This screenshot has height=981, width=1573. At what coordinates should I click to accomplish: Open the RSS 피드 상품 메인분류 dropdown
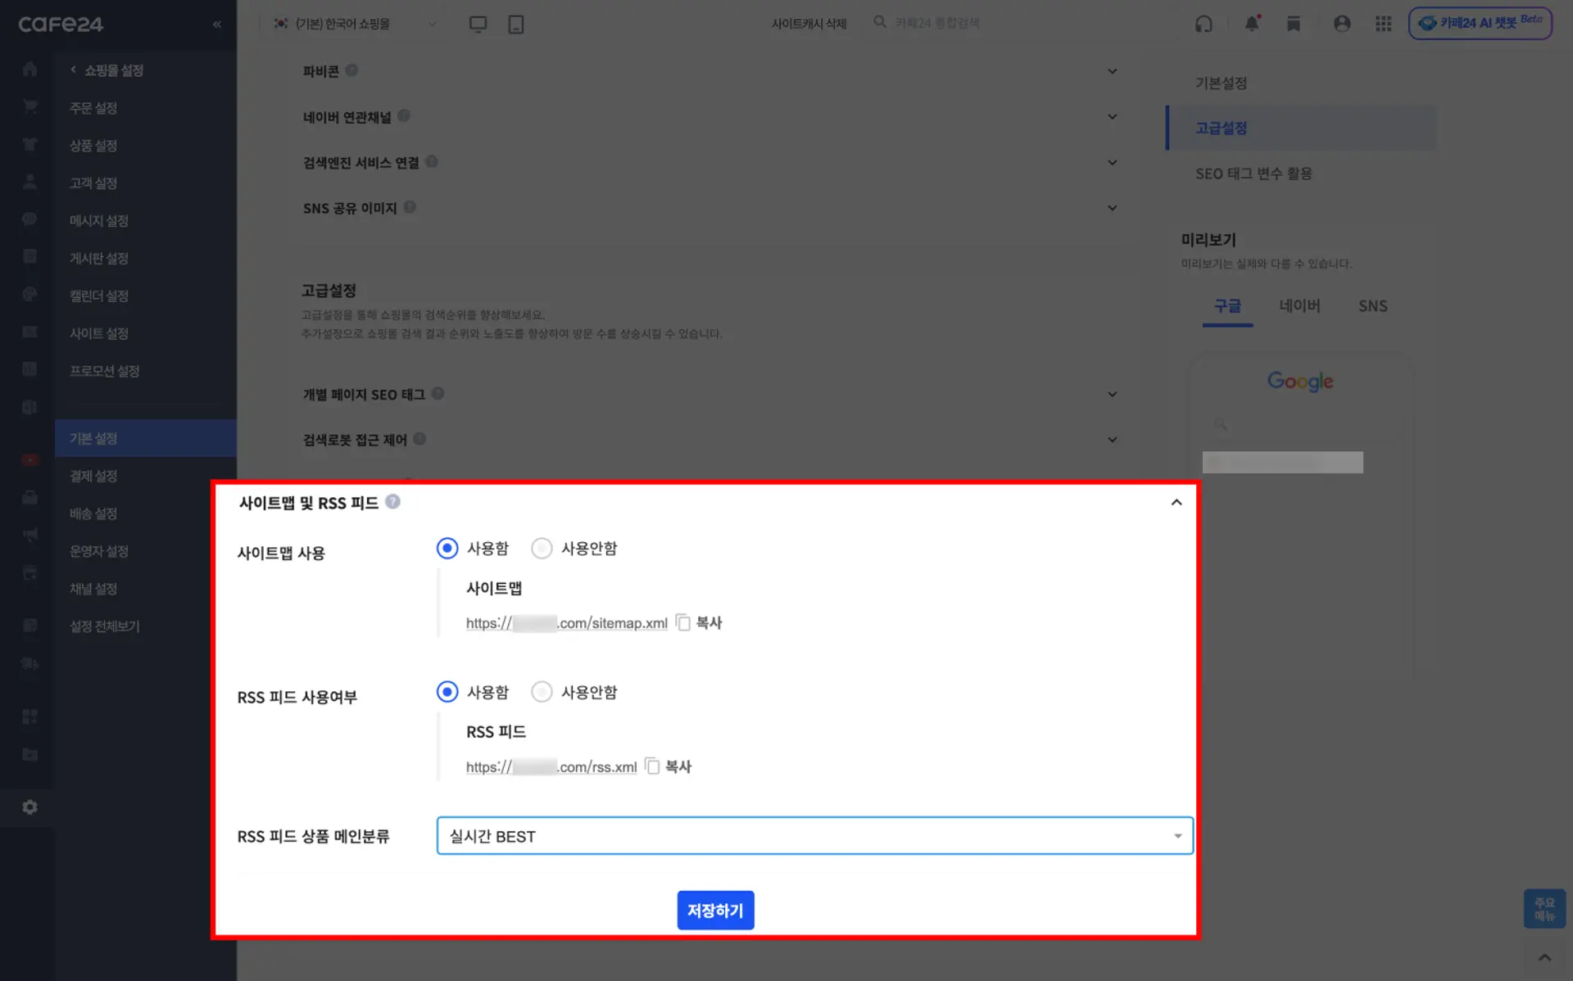(814, 836)
